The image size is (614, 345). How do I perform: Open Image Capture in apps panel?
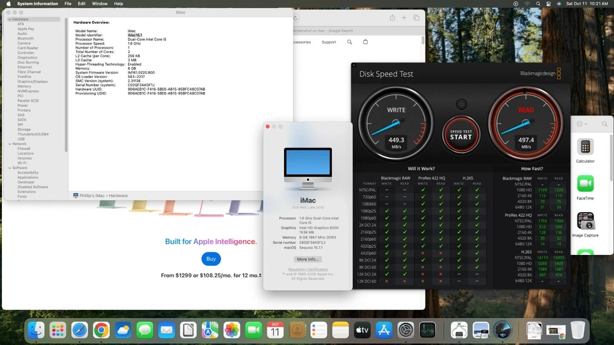point(585,225)
